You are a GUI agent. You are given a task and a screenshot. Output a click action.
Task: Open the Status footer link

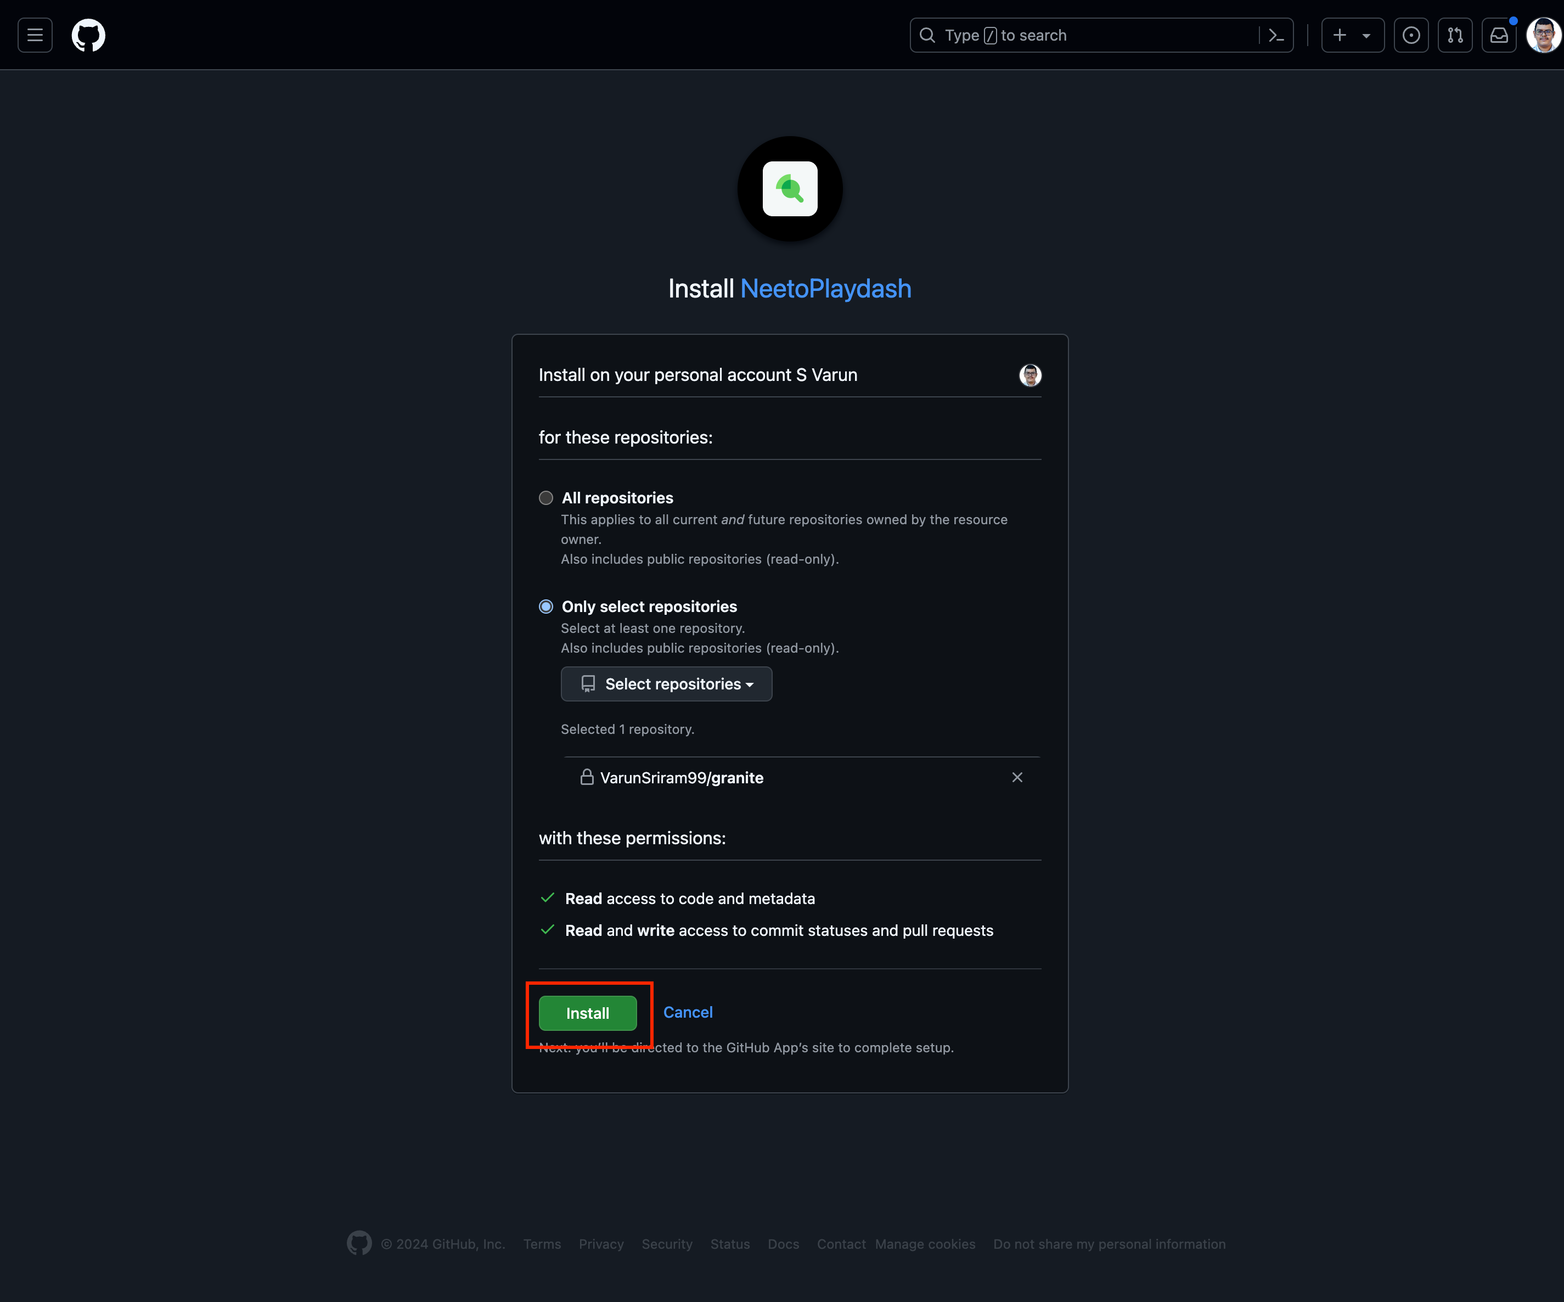(730, 1244)
